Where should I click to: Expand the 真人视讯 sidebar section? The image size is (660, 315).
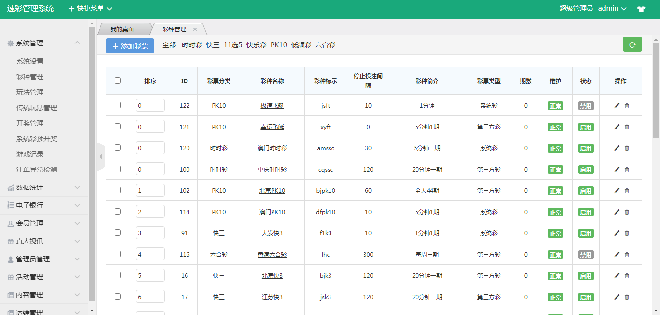pos(44,241)
